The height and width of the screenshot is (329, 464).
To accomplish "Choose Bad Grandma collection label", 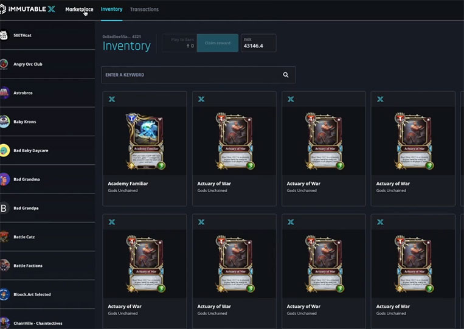I will pyautogui.click(x=27, y=179).
